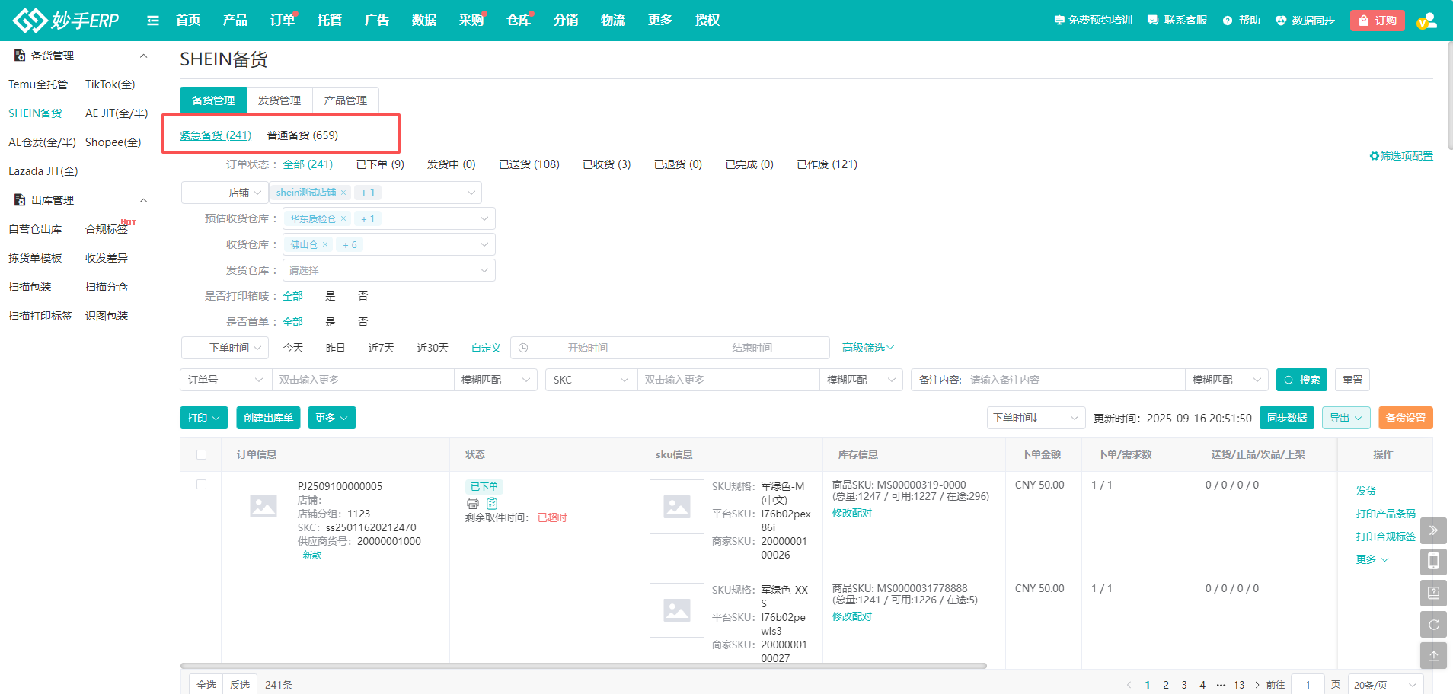Click the 重置 button
The width and height of the screenshot is (1453, 694).
point(1352,380)
